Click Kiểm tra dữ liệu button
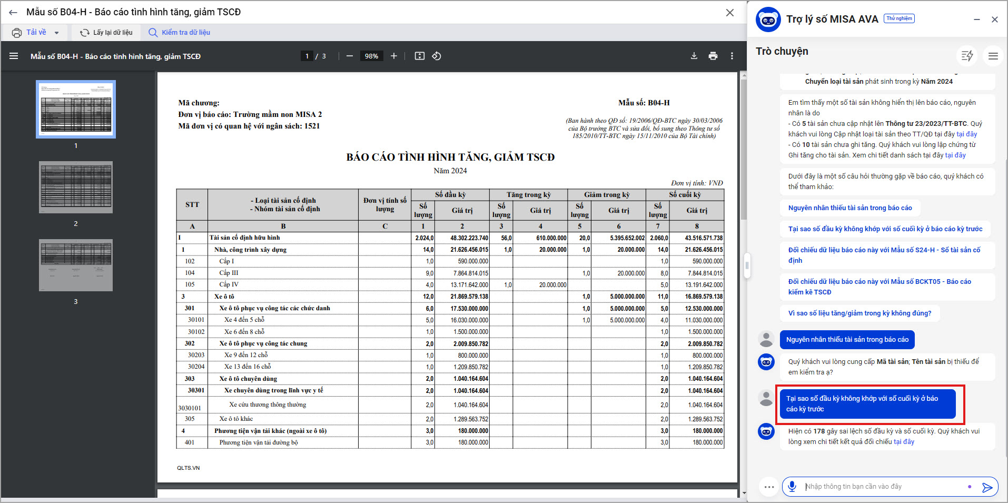This screenshot has width=1008, height=503. pyautogui.click(x=180, y=33)
